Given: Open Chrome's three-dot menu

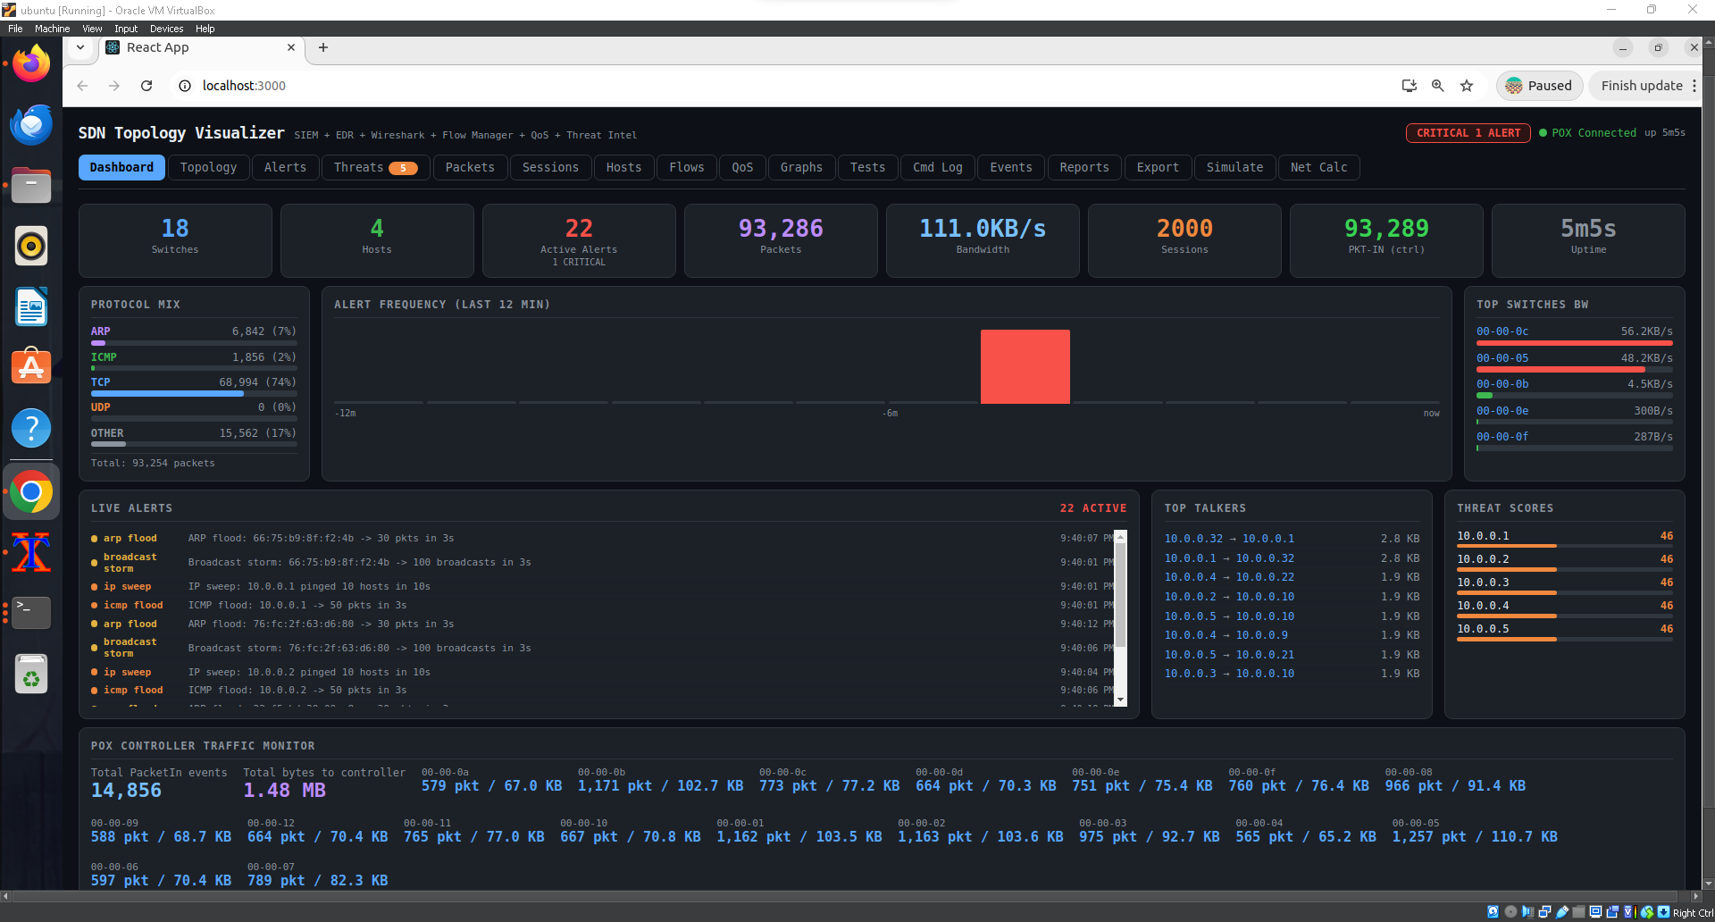Looking at the screenshot, I should pos(1694,86).
